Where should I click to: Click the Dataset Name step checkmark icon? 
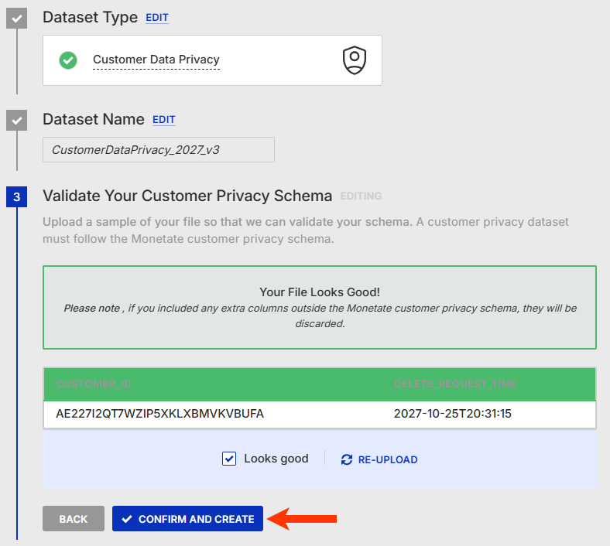click(17, 121)
